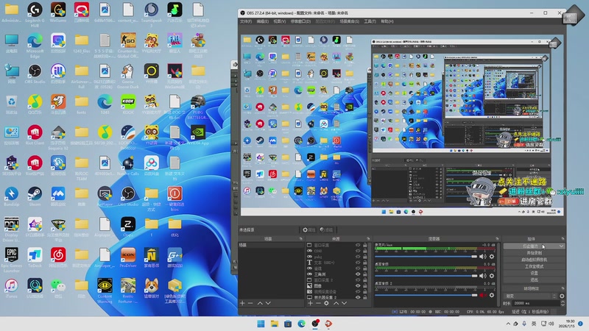Expand the streaming button dropdown arrow
Viewport: 589px width, 331px height.
click(x=561, y=246)
